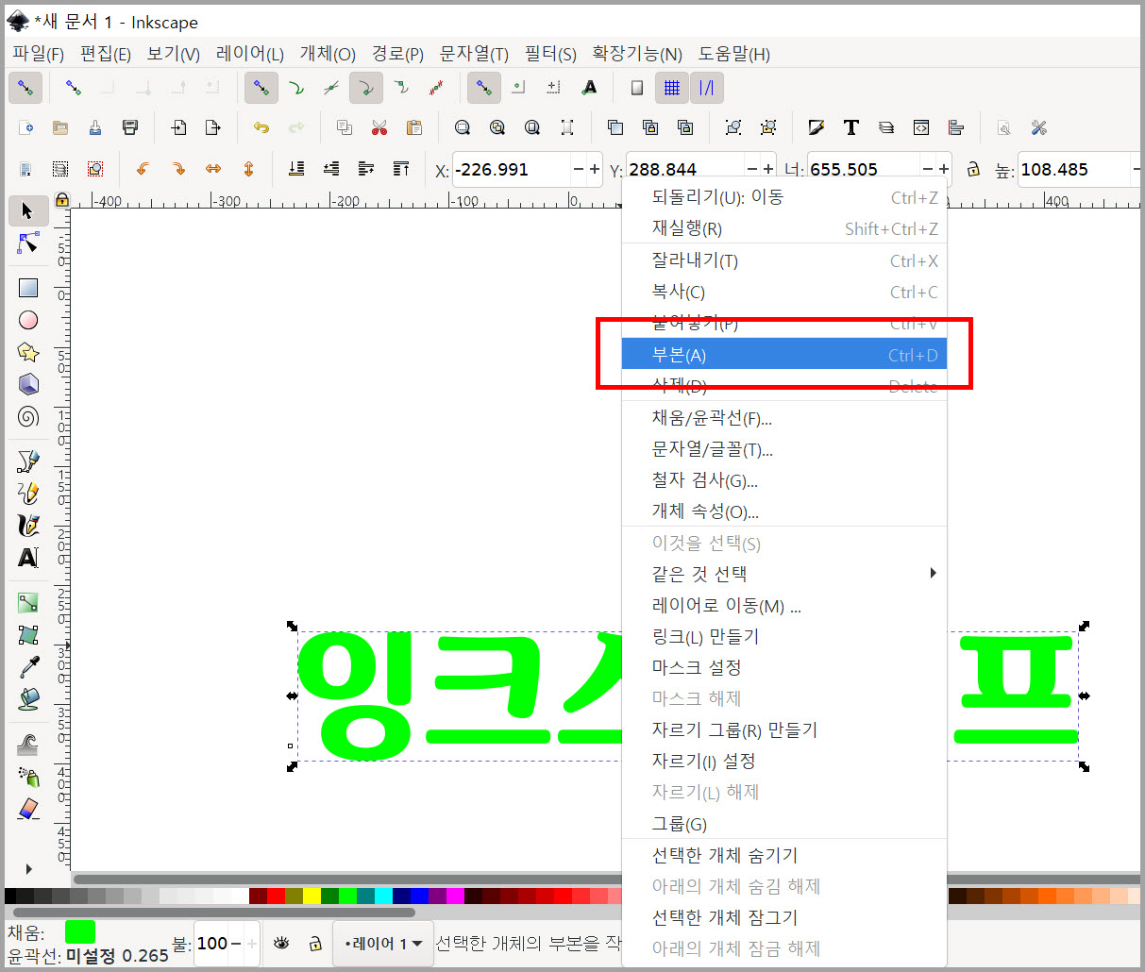Toggle current layer visibility eye
The width and height of the screenshot is (1145, 972).
pyautogui.click(x=281, y=943)
